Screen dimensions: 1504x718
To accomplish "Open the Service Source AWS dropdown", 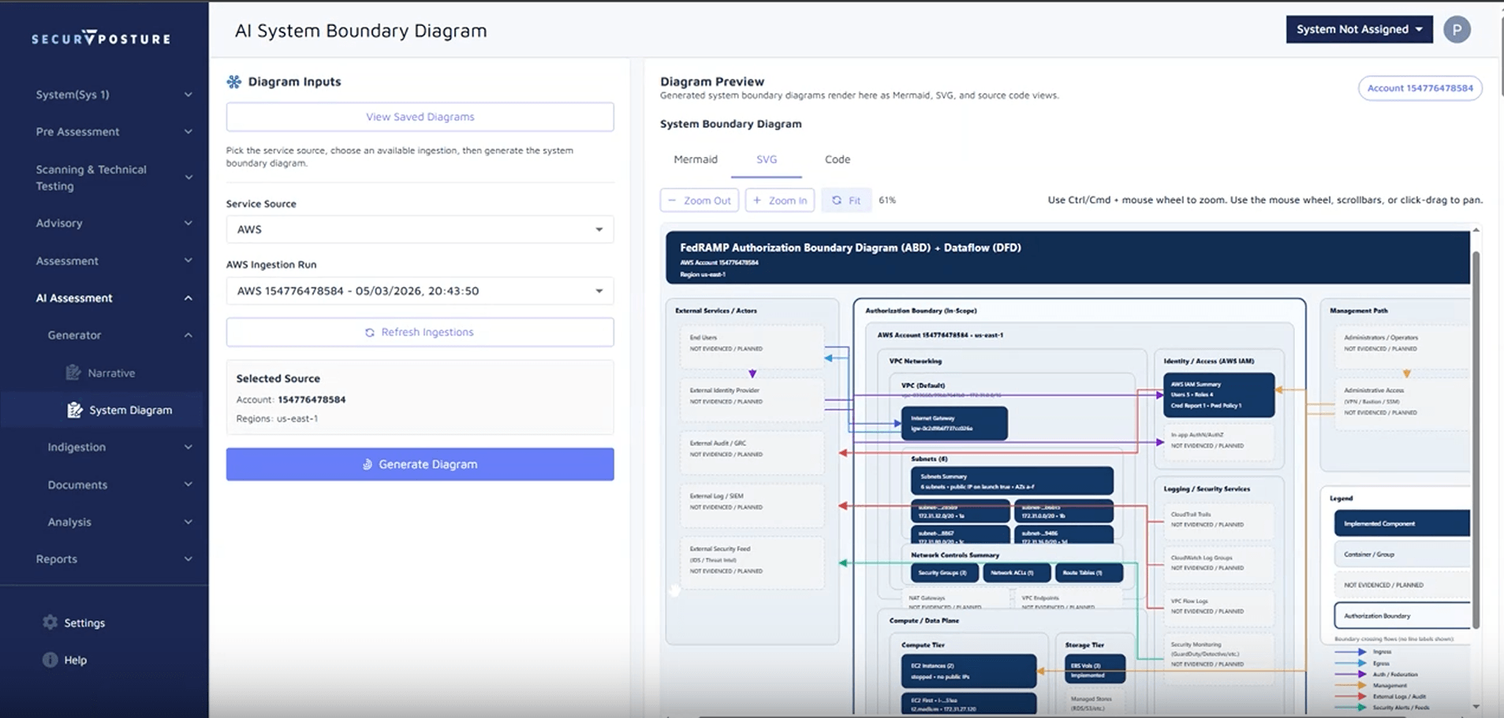I will (x=420, y=229).
